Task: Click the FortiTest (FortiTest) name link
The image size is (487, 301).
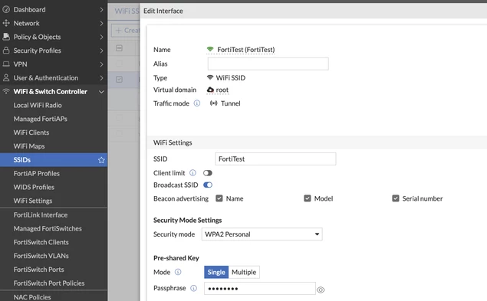Action: 245,49
